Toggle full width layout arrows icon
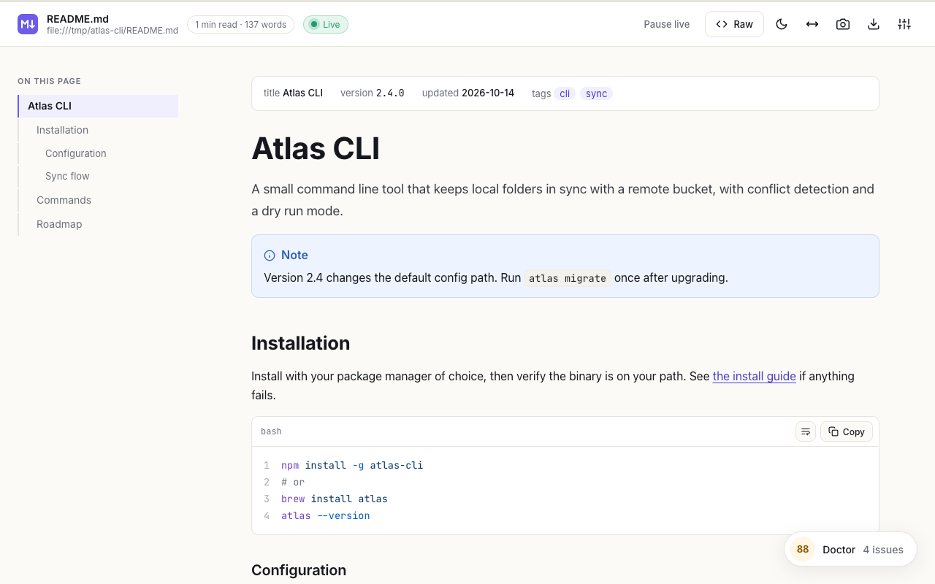The width and height of the screenshot is (935, 584). [812, 24]
